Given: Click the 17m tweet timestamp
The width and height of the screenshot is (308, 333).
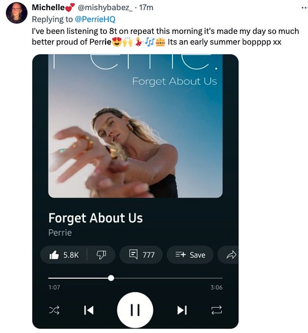Looking at the screenshot, I should point(146,8).
